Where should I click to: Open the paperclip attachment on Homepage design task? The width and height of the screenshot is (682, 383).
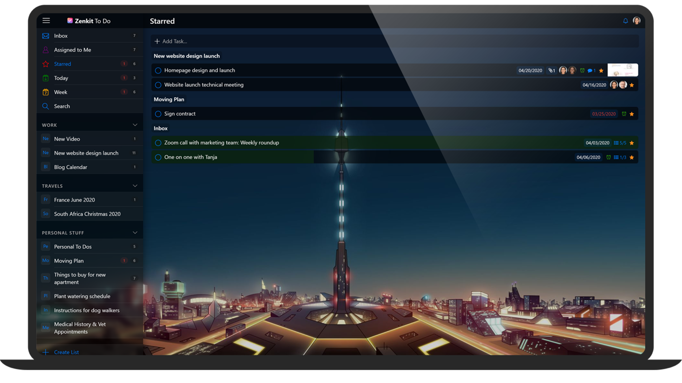pos(550,70)
